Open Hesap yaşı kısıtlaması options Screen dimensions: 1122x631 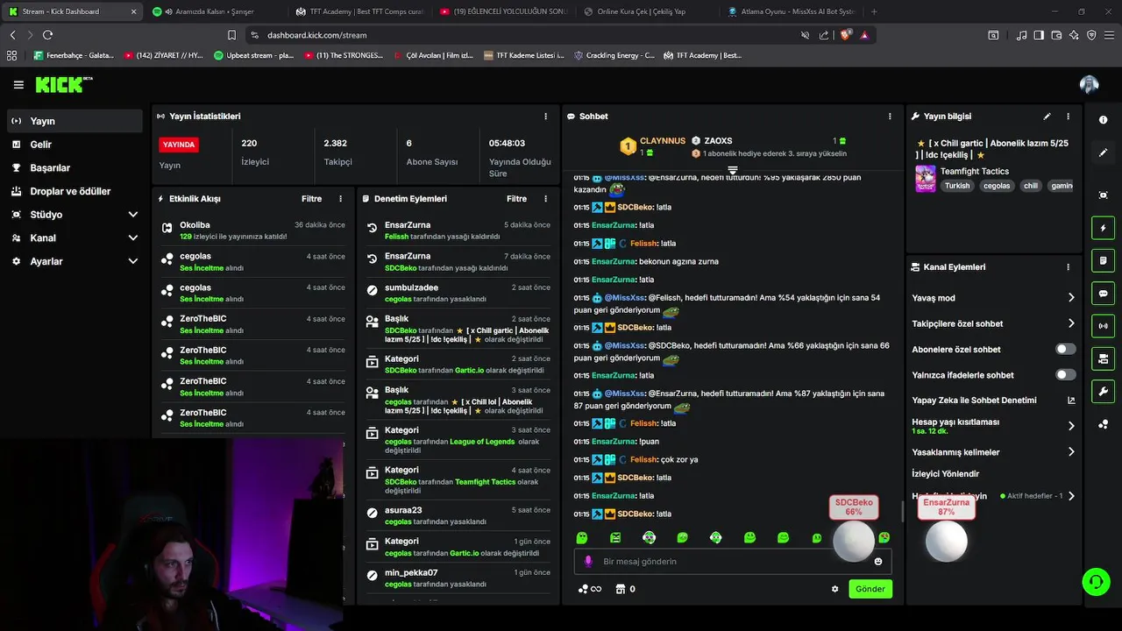coord(993,426)
